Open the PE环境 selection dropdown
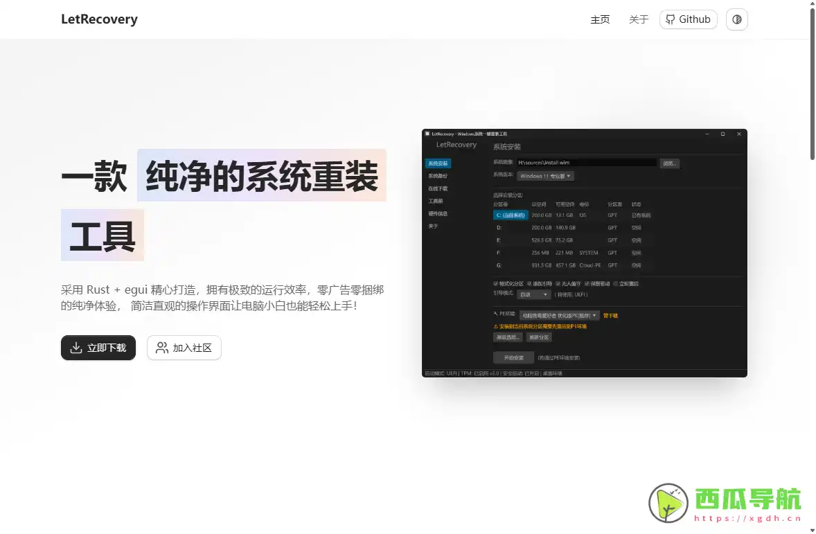This screenshot has width=816, height=534. click(559, 315)
